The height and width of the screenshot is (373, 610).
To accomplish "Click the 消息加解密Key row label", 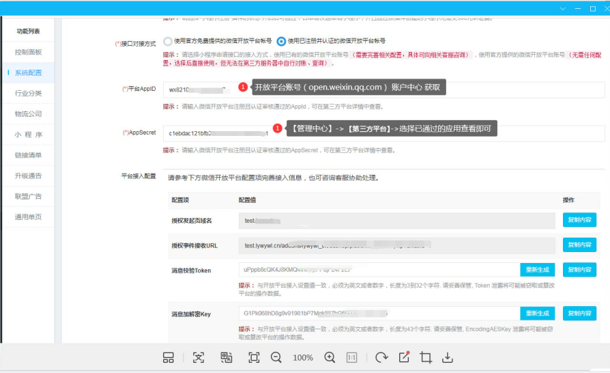I will coord(191,314).
